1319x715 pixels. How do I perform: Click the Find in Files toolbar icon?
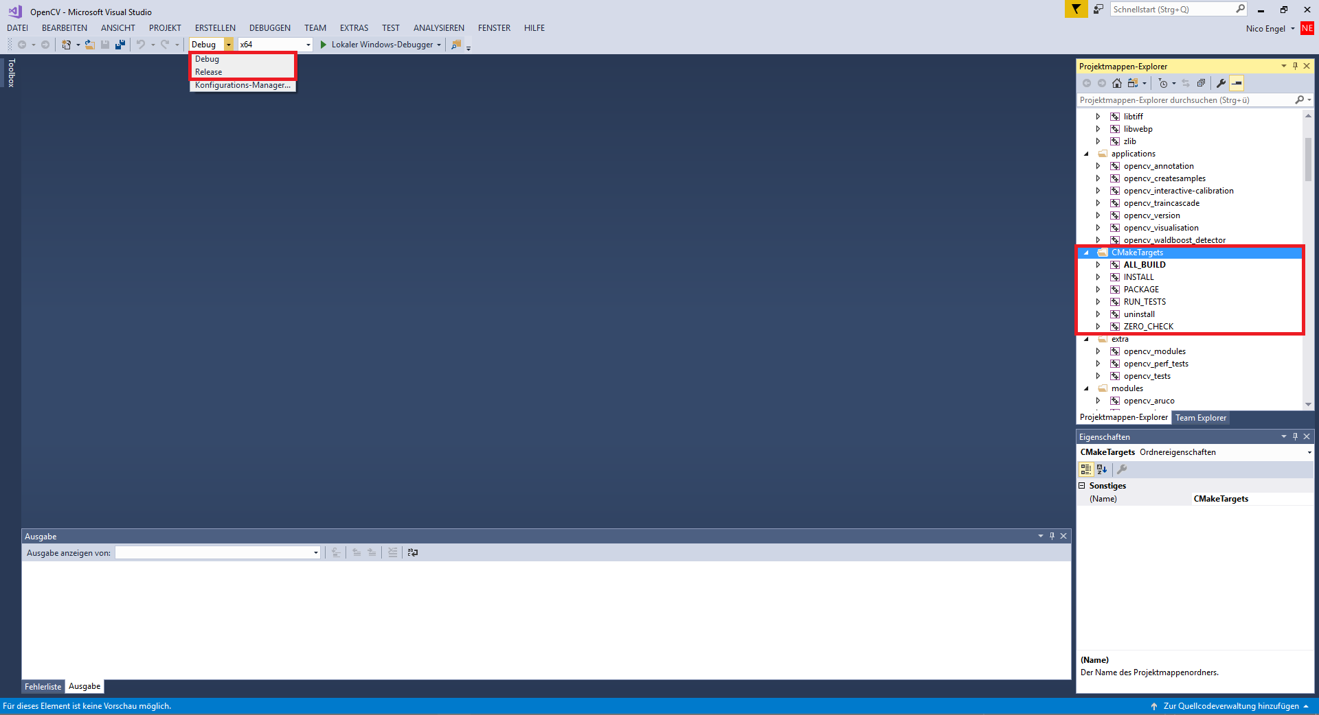click(456, 45)
